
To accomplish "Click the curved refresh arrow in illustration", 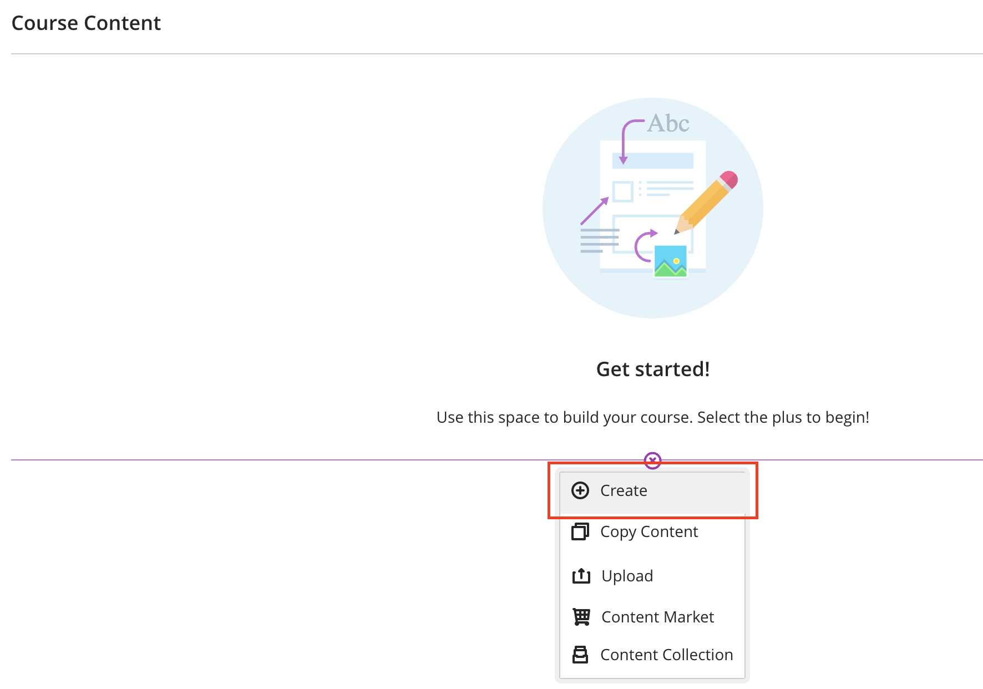I will (x=644, y=245).
